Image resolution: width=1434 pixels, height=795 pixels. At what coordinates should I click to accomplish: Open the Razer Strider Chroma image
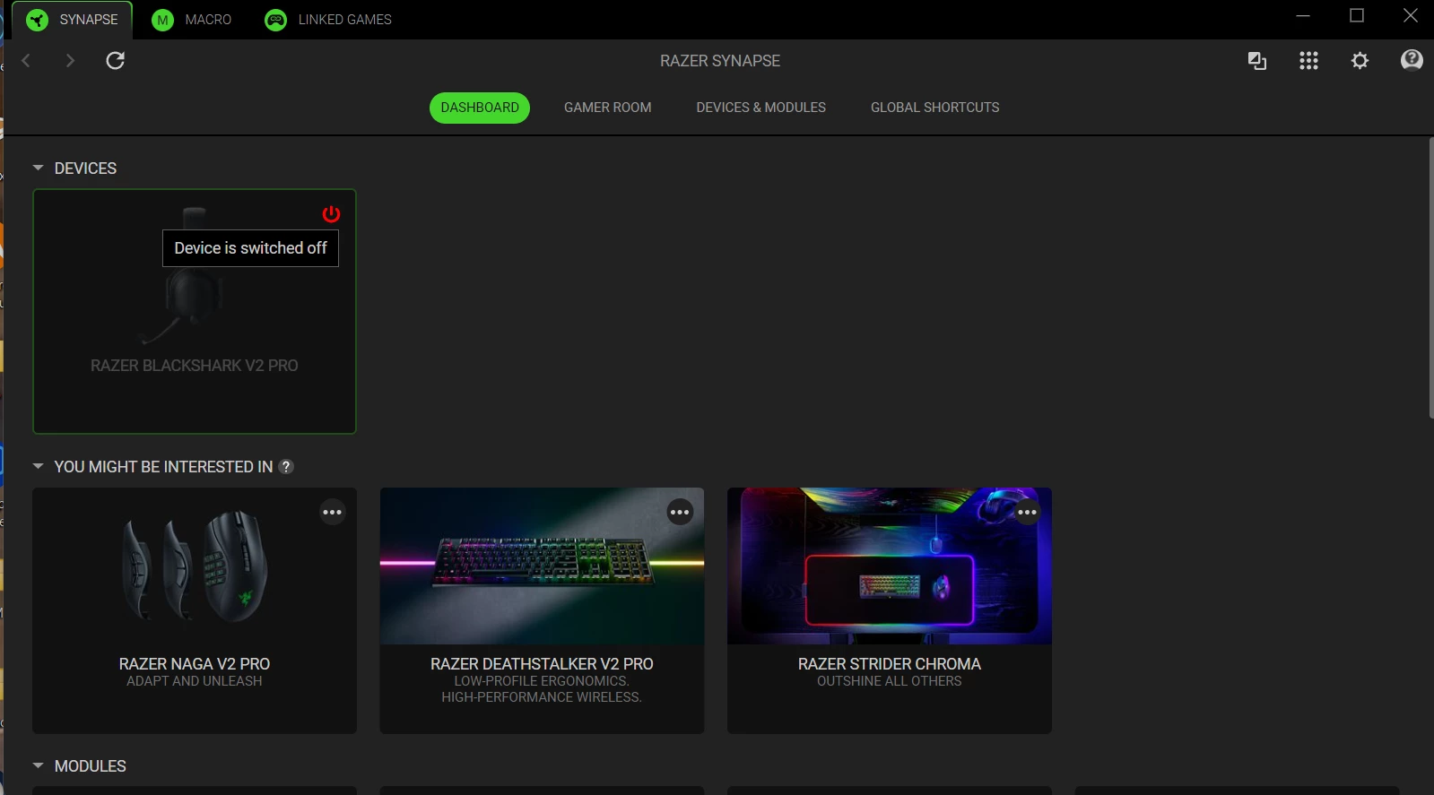tap(890, 566)
